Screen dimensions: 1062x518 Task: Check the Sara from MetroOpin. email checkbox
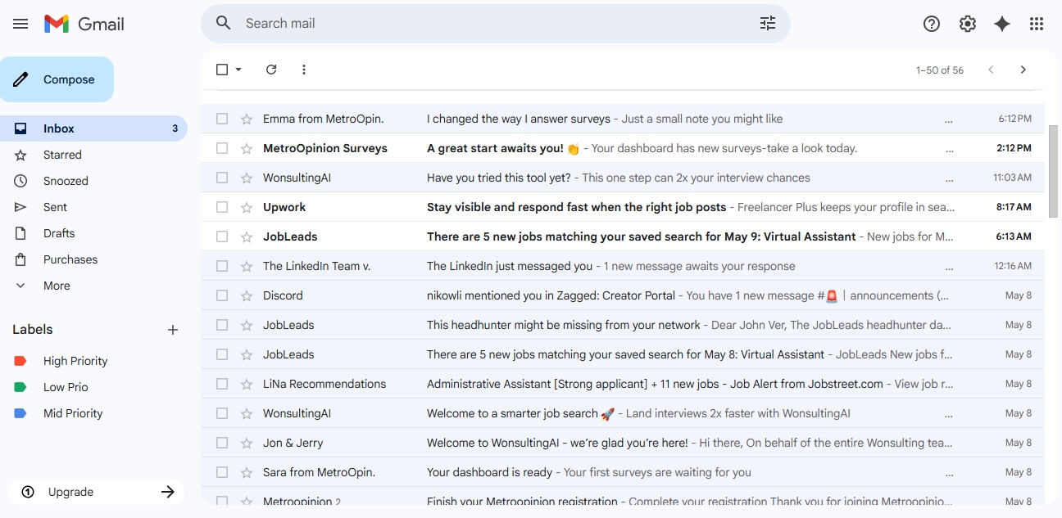[x=222, y=472]
